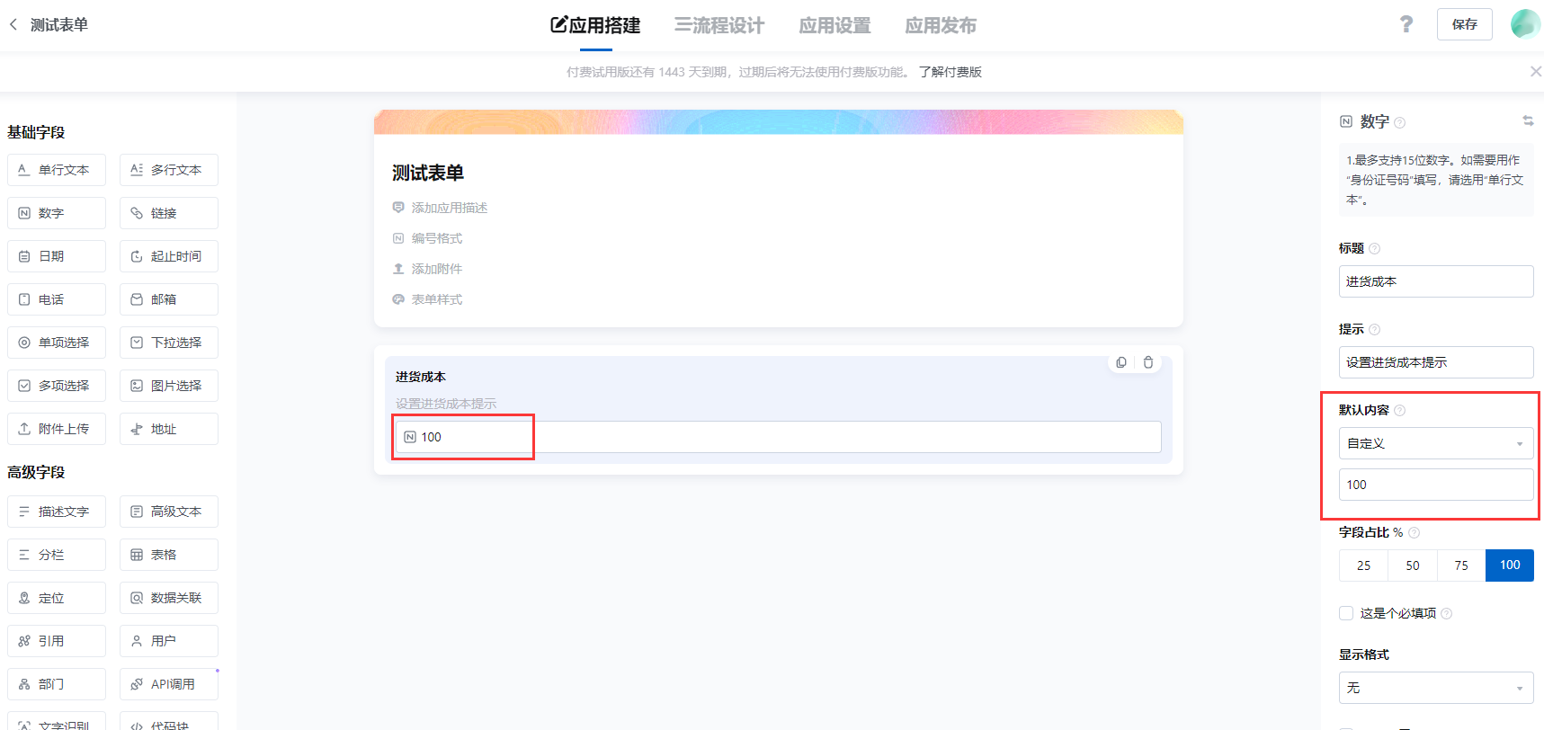Switch to 应用搭建 tab
The image size is (1544, 730).
595,25
